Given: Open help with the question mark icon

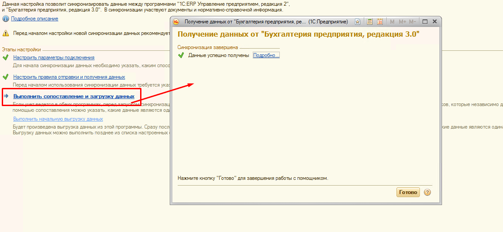Looking at the screenshot, I should pos(427,192).
